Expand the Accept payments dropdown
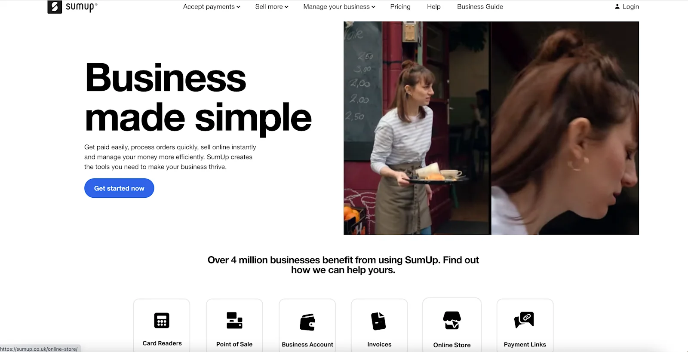Viewport: 688px width, 352px height. click(212, 6)
